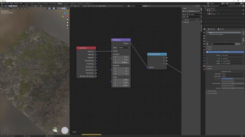Toggle Use Nodes checkbox in node editor header
Screen dimensions: 245x137
tap(100, 6)
